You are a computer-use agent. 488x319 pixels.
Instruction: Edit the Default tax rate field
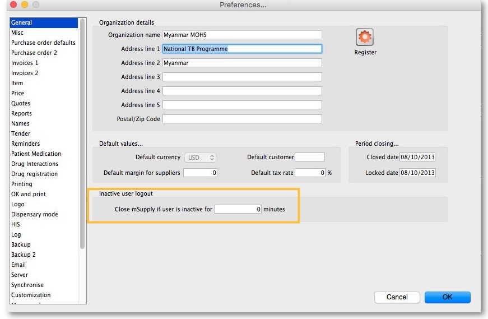(x=310, y=173)
